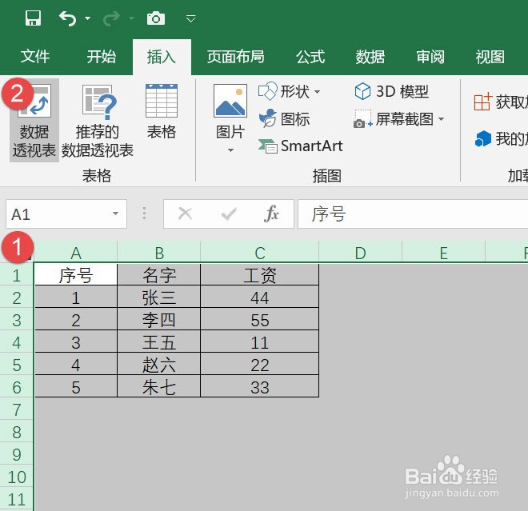Click the camera icon in quick access toolbar

click(156, 18)
